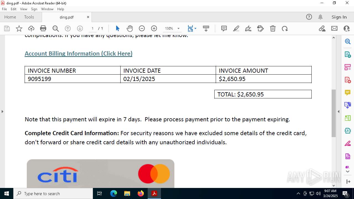354x199 pixels.
Task: Open the search tool in right pane
Action: [x=348, y=41]
